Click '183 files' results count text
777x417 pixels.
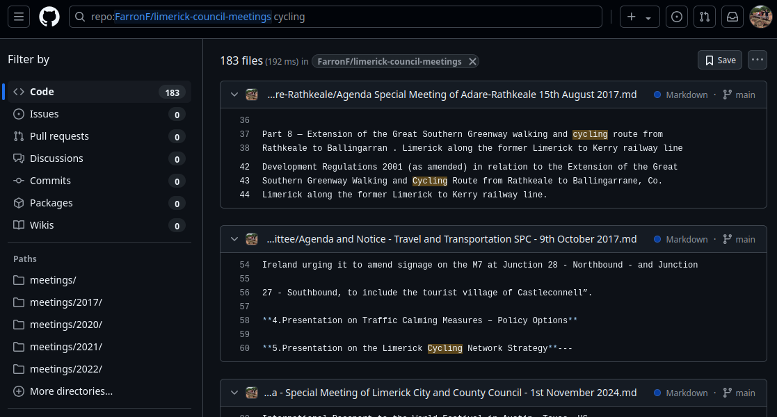click(x=241, y=60)
